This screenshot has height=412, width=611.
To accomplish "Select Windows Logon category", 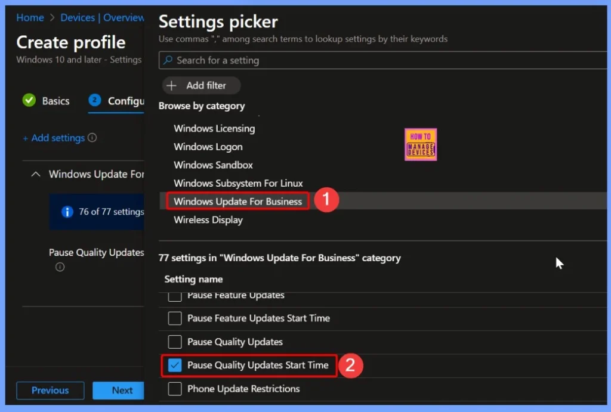I will point(208,147).
